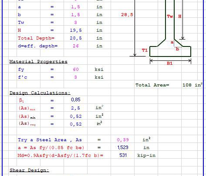This screenshot has width=206, height=176.
Task: Click the (As)req label
Action: pos(27,124)
